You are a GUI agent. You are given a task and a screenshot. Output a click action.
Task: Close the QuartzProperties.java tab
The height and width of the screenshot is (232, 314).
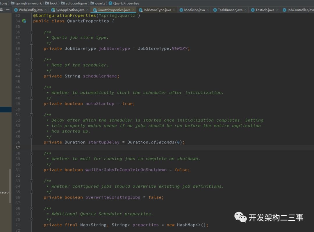point(133,10)
